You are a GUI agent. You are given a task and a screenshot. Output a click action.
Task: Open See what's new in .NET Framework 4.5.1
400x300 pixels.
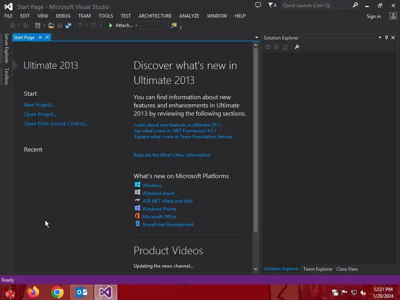click(175, 130)
